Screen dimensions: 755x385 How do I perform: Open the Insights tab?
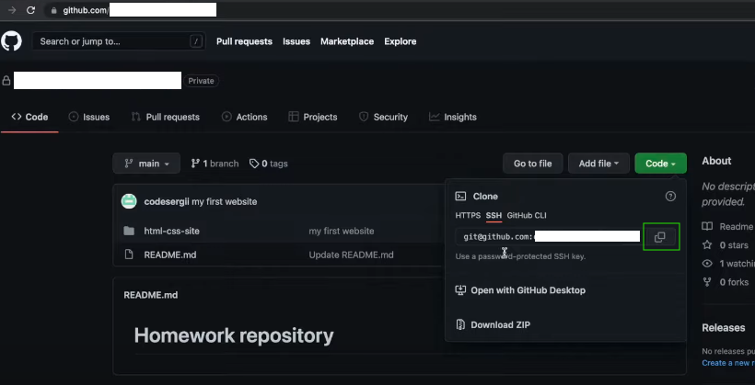click(x=452, y=117)
